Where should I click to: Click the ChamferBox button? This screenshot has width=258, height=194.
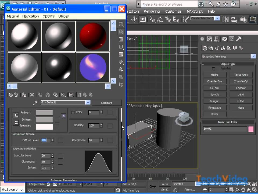214,81
